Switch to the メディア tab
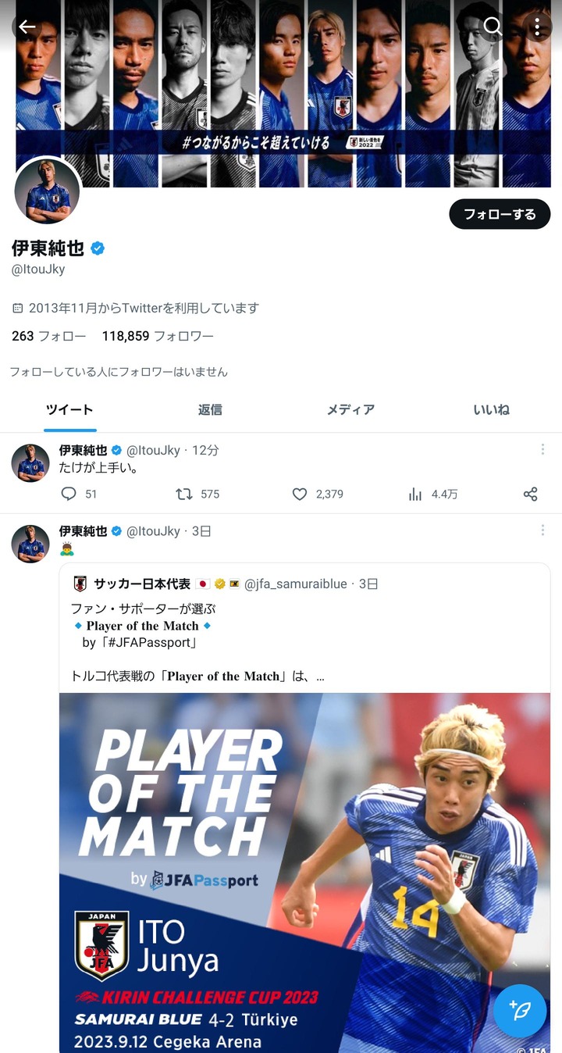This screenshot has width=562, height=1053. pos(350,409)
